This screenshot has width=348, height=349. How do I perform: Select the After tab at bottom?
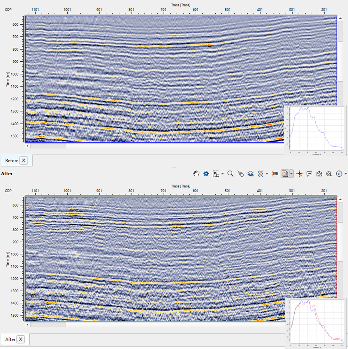tap(10, 339)
